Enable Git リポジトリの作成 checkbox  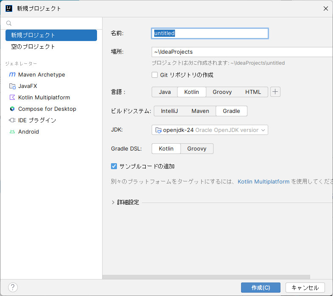point(155,75)
